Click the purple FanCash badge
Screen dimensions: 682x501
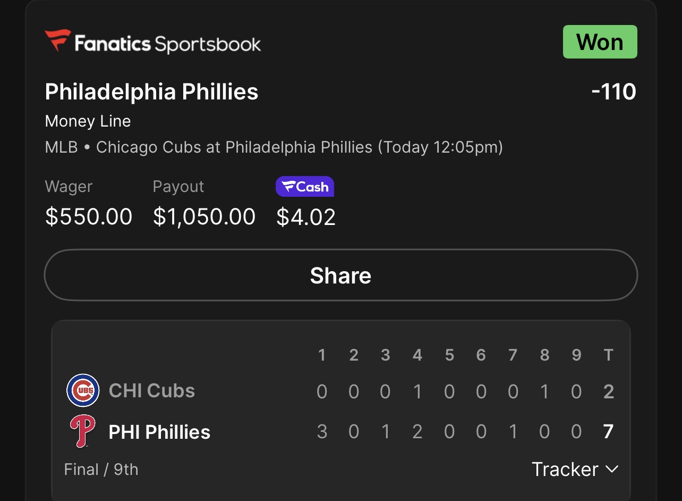pos(305,187)
